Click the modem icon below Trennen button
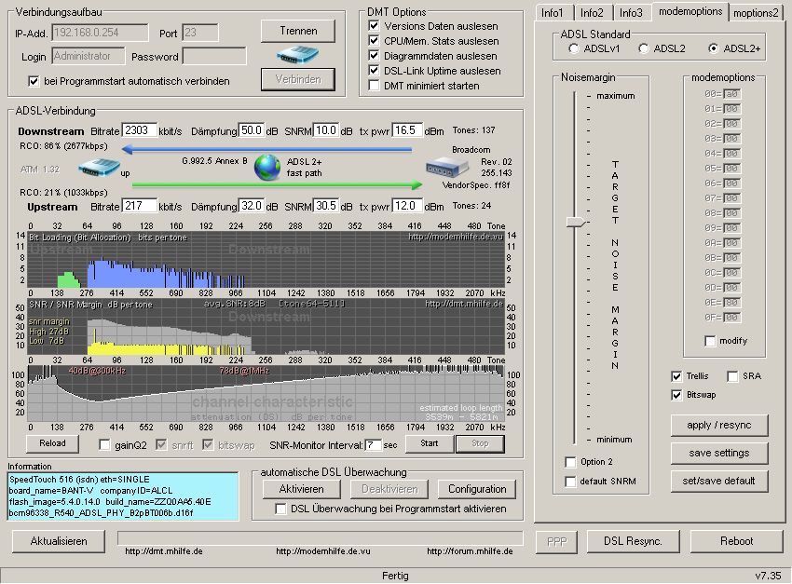 pos(297,55)
